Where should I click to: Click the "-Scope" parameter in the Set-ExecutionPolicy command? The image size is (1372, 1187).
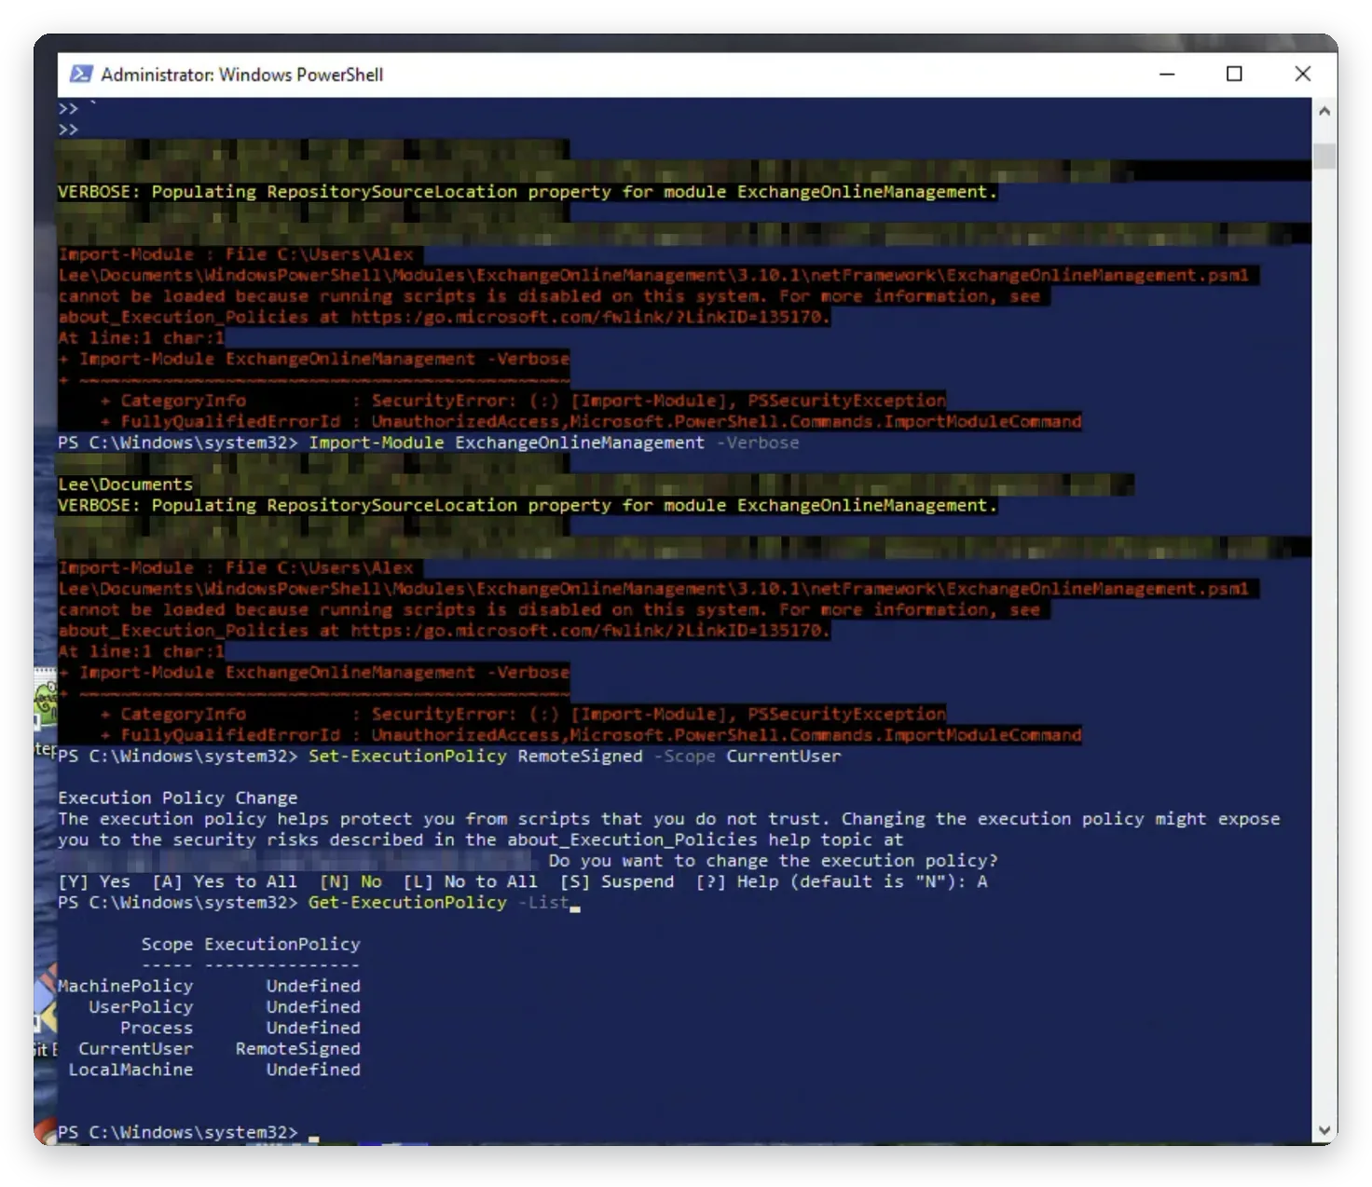point(685,756)
